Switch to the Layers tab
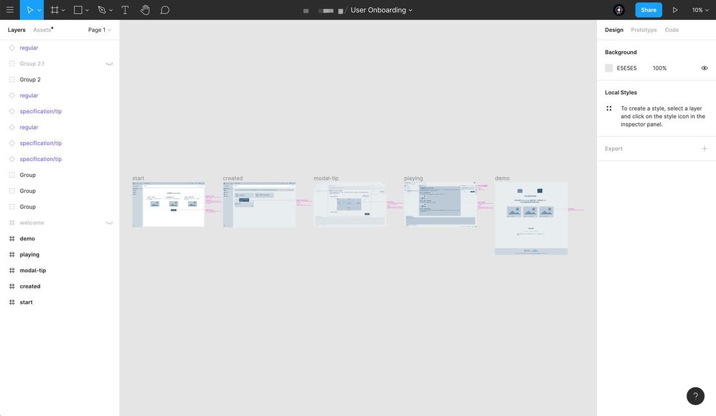This screenshot has height=416, width=716. 17,29
